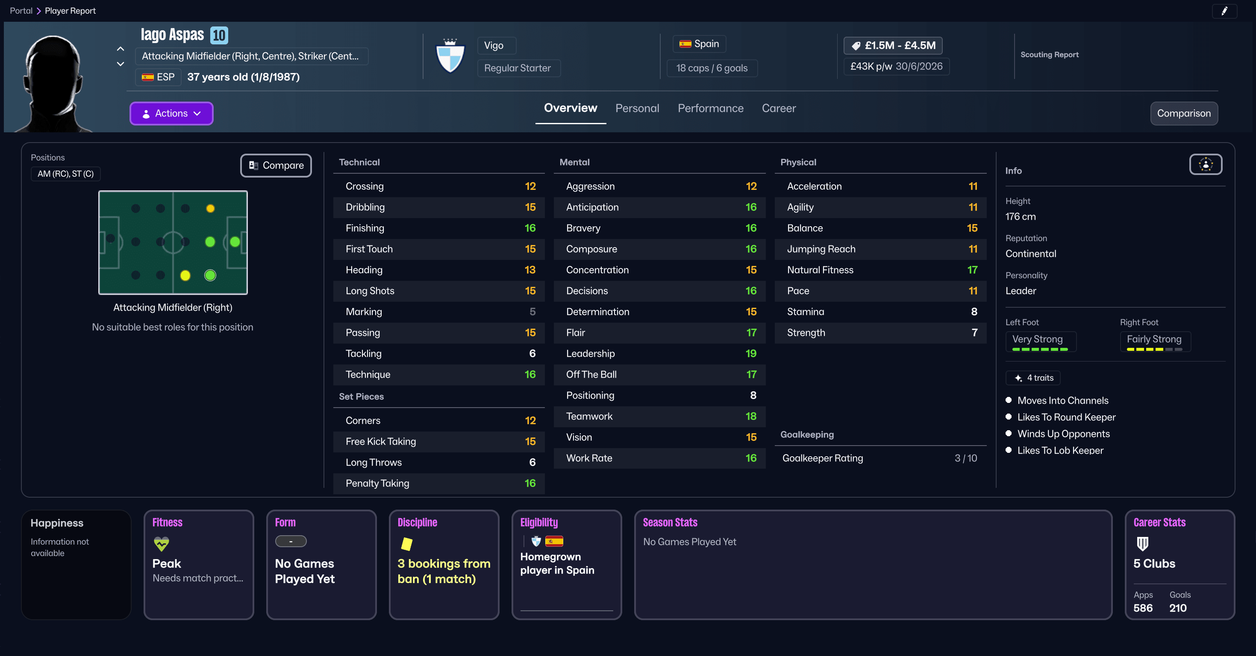Select the highlighted AM(R) position dot on the pitch

point(210,275)
